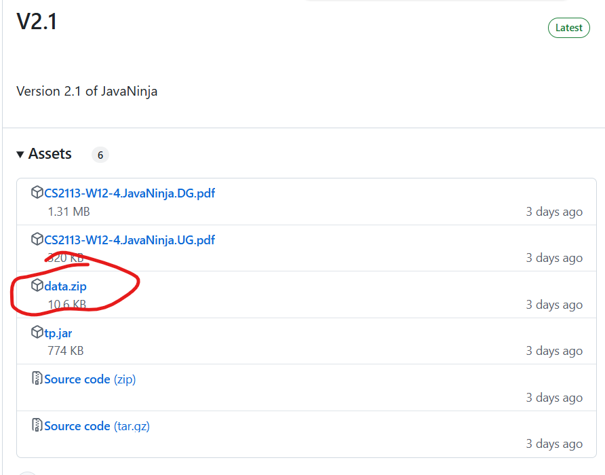
Task: Click the 1.31 MB file size
Action: pyautogui.click(x=69, y=212)
